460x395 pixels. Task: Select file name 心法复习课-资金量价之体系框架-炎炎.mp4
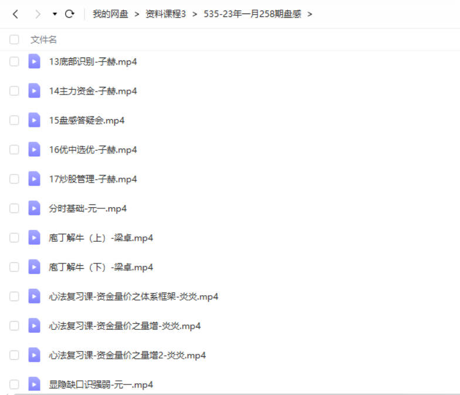[134, 297]
